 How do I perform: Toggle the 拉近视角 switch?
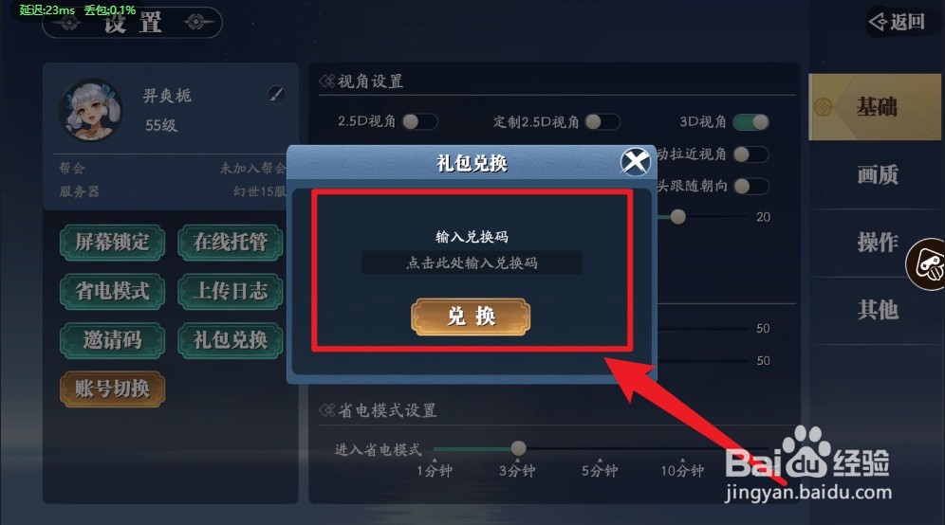point(750,154)
